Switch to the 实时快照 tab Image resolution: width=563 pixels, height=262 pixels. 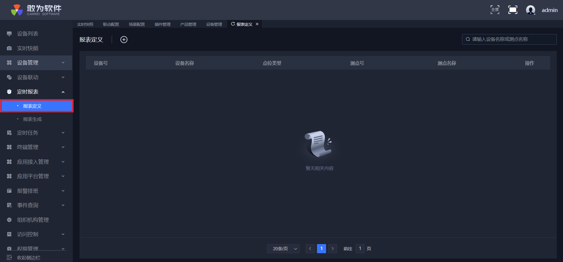(85, 24)
